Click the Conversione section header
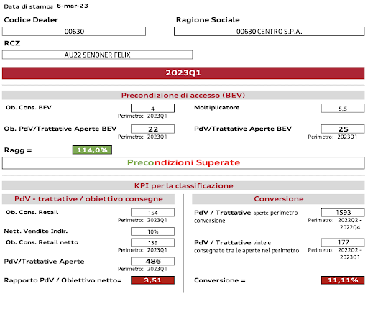368x317 pixels. click(278, 199)
